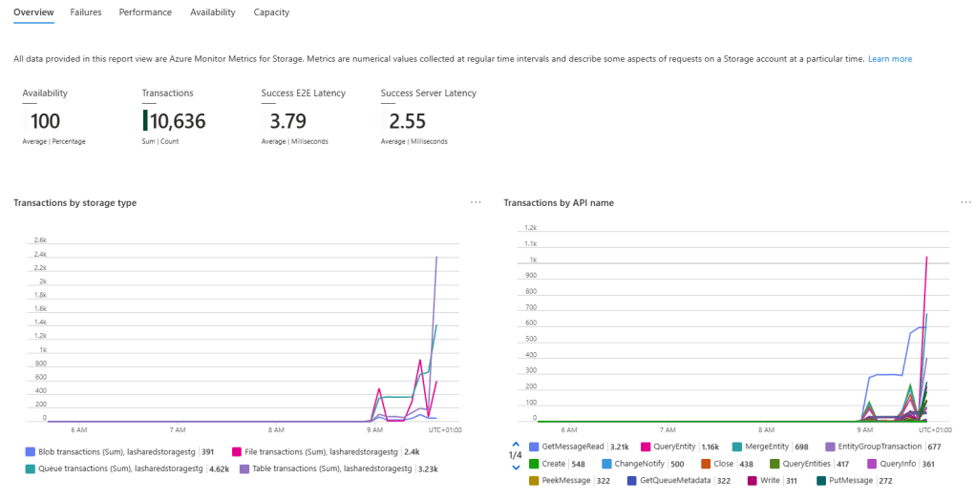Go to next legend page down arrow

[516, 467]
